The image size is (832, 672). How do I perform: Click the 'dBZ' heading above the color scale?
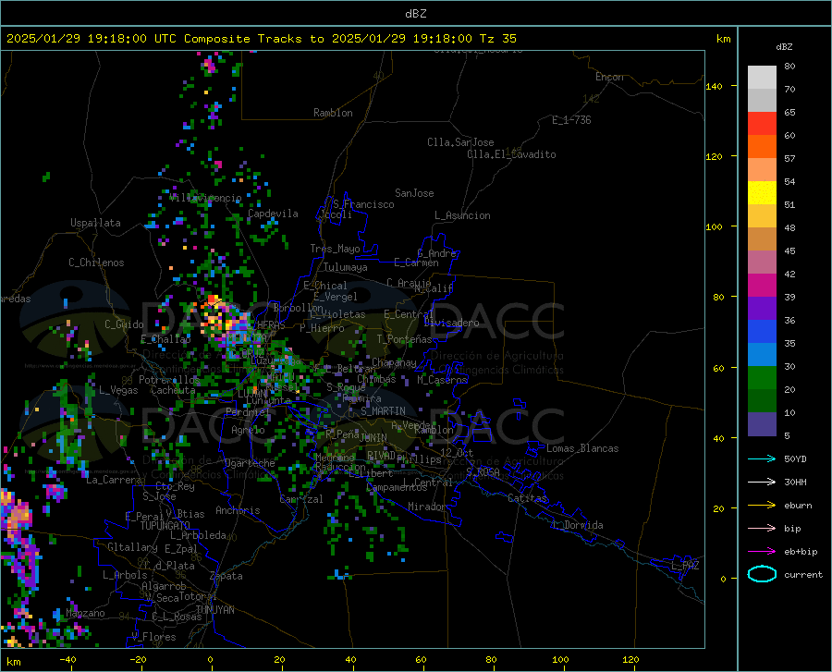pyautogui.click(x=784, y=46)
